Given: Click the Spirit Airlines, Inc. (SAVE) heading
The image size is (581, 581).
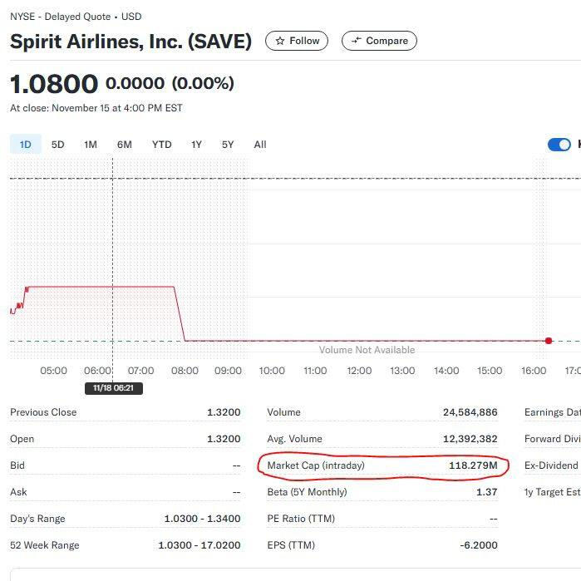Looking at the screenshot, I should [130, 42].
